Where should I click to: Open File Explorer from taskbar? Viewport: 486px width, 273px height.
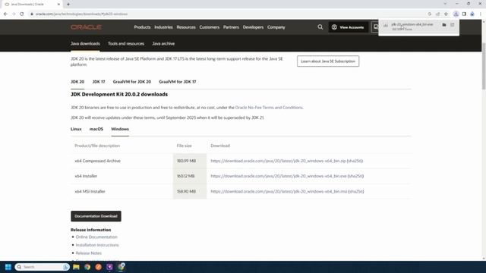point(76,267)
